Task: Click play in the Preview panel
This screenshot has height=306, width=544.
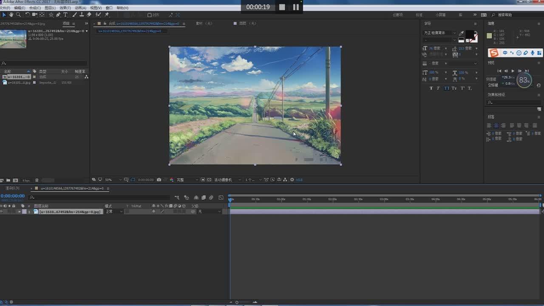Action: pos(513,71)
